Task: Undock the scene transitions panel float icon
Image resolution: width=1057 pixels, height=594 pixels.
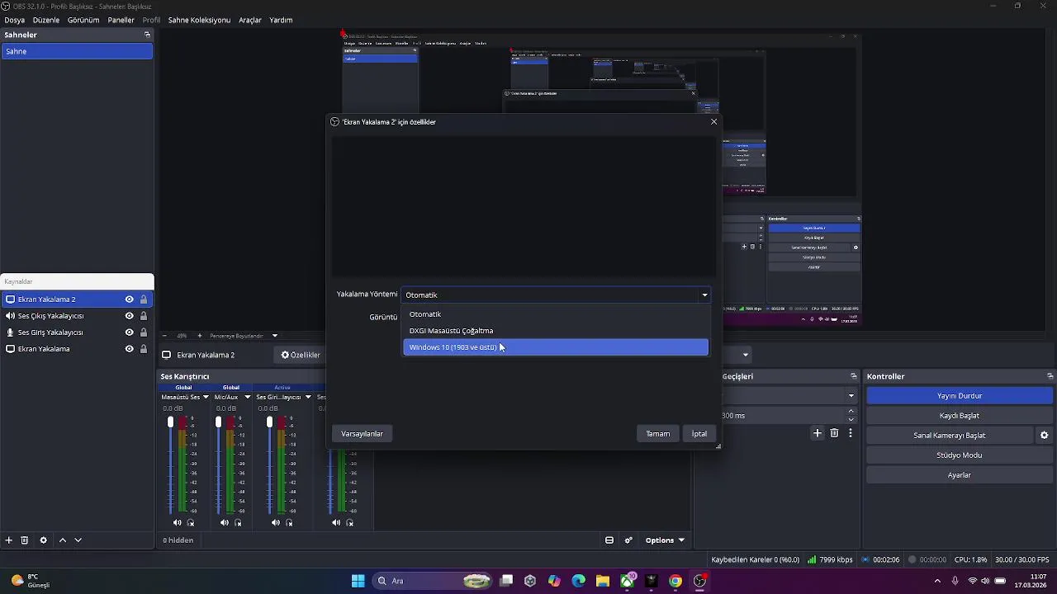Action: [854, 376]
